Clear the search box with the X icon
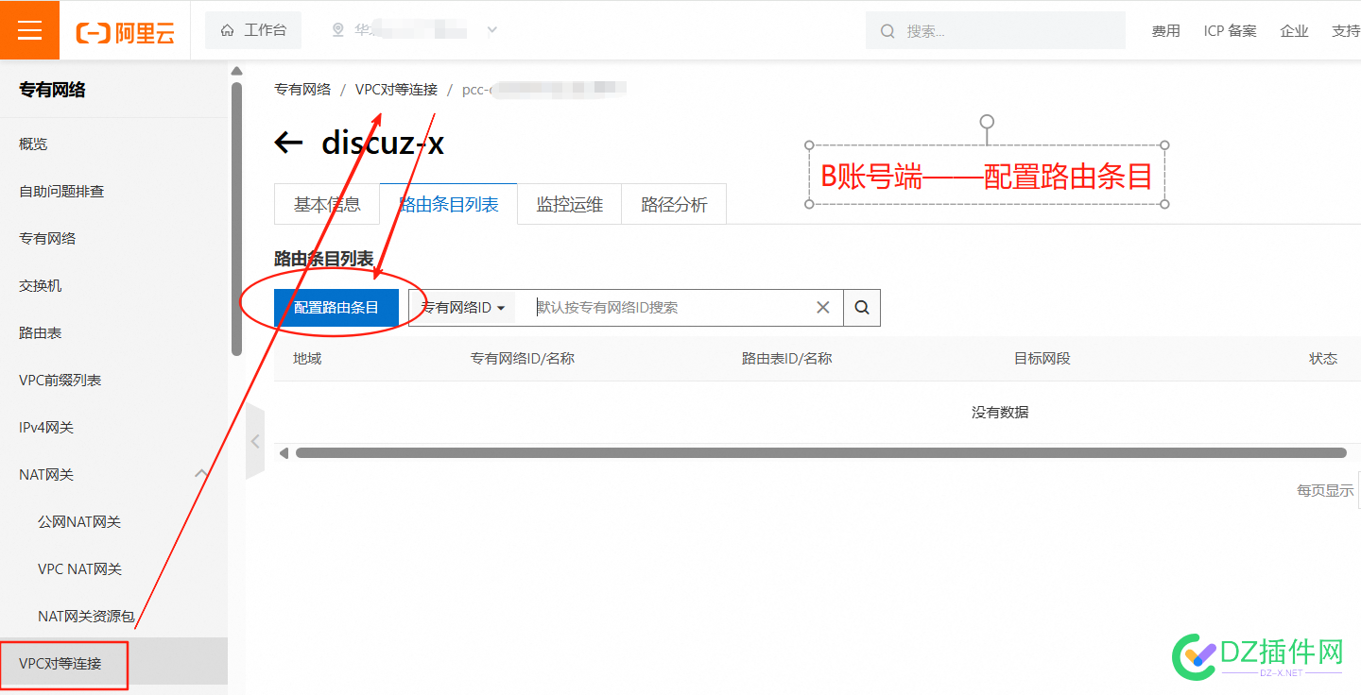1361x695 pixels. pos(822,307)
